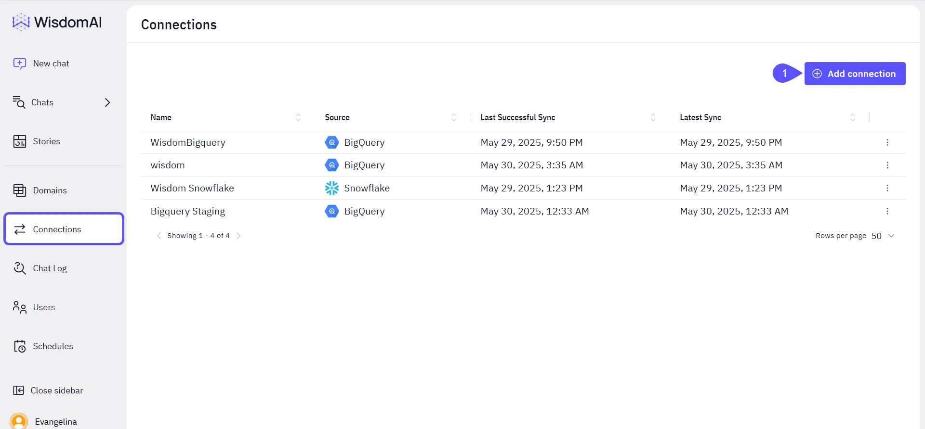Click the BigQuery icon in WisdomBigquery row

[x=332, y=142]
